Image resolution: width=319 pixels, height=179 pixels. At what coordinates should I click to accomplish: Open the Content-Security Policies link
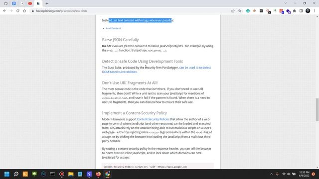point(153,119)
